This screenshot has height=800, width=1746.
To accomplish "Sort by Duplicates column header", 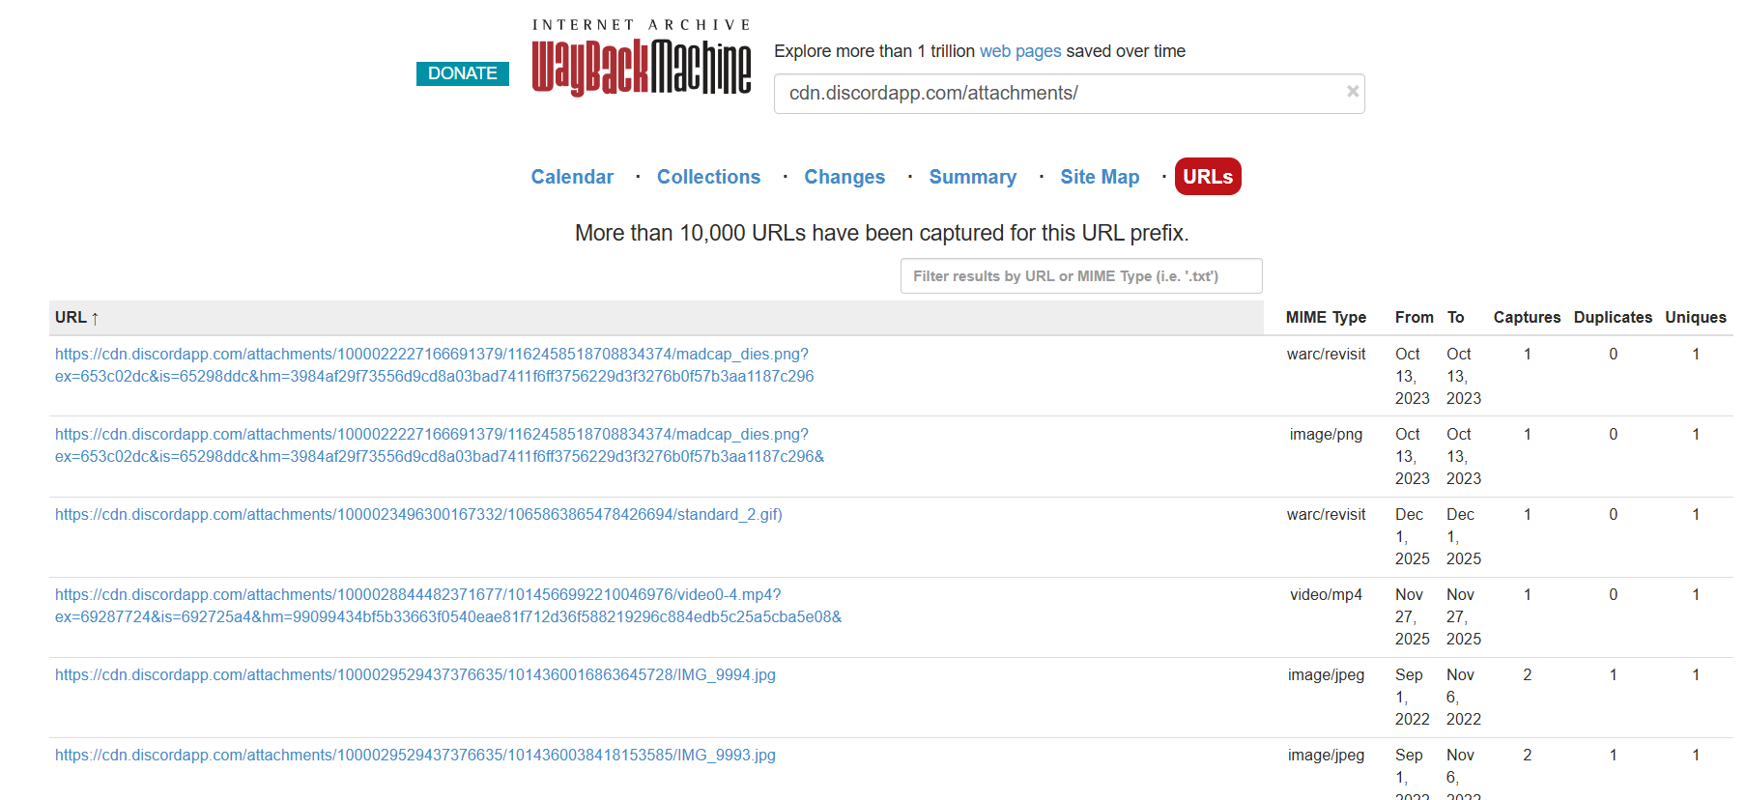I will tap(1613, 318).
